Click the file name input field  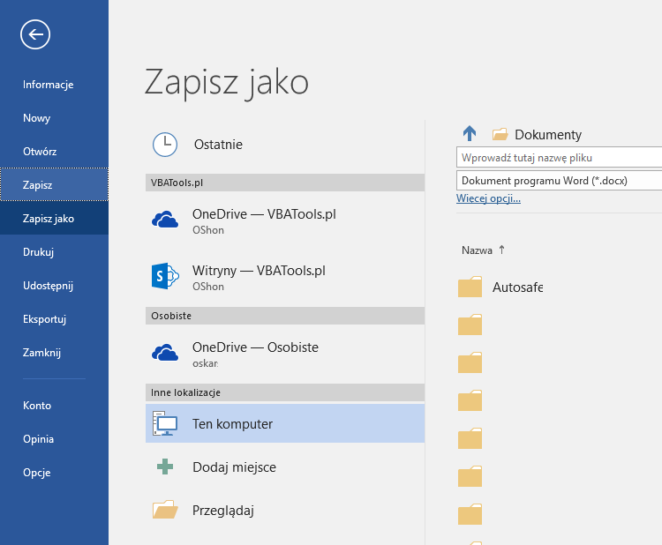pos(559,157)
